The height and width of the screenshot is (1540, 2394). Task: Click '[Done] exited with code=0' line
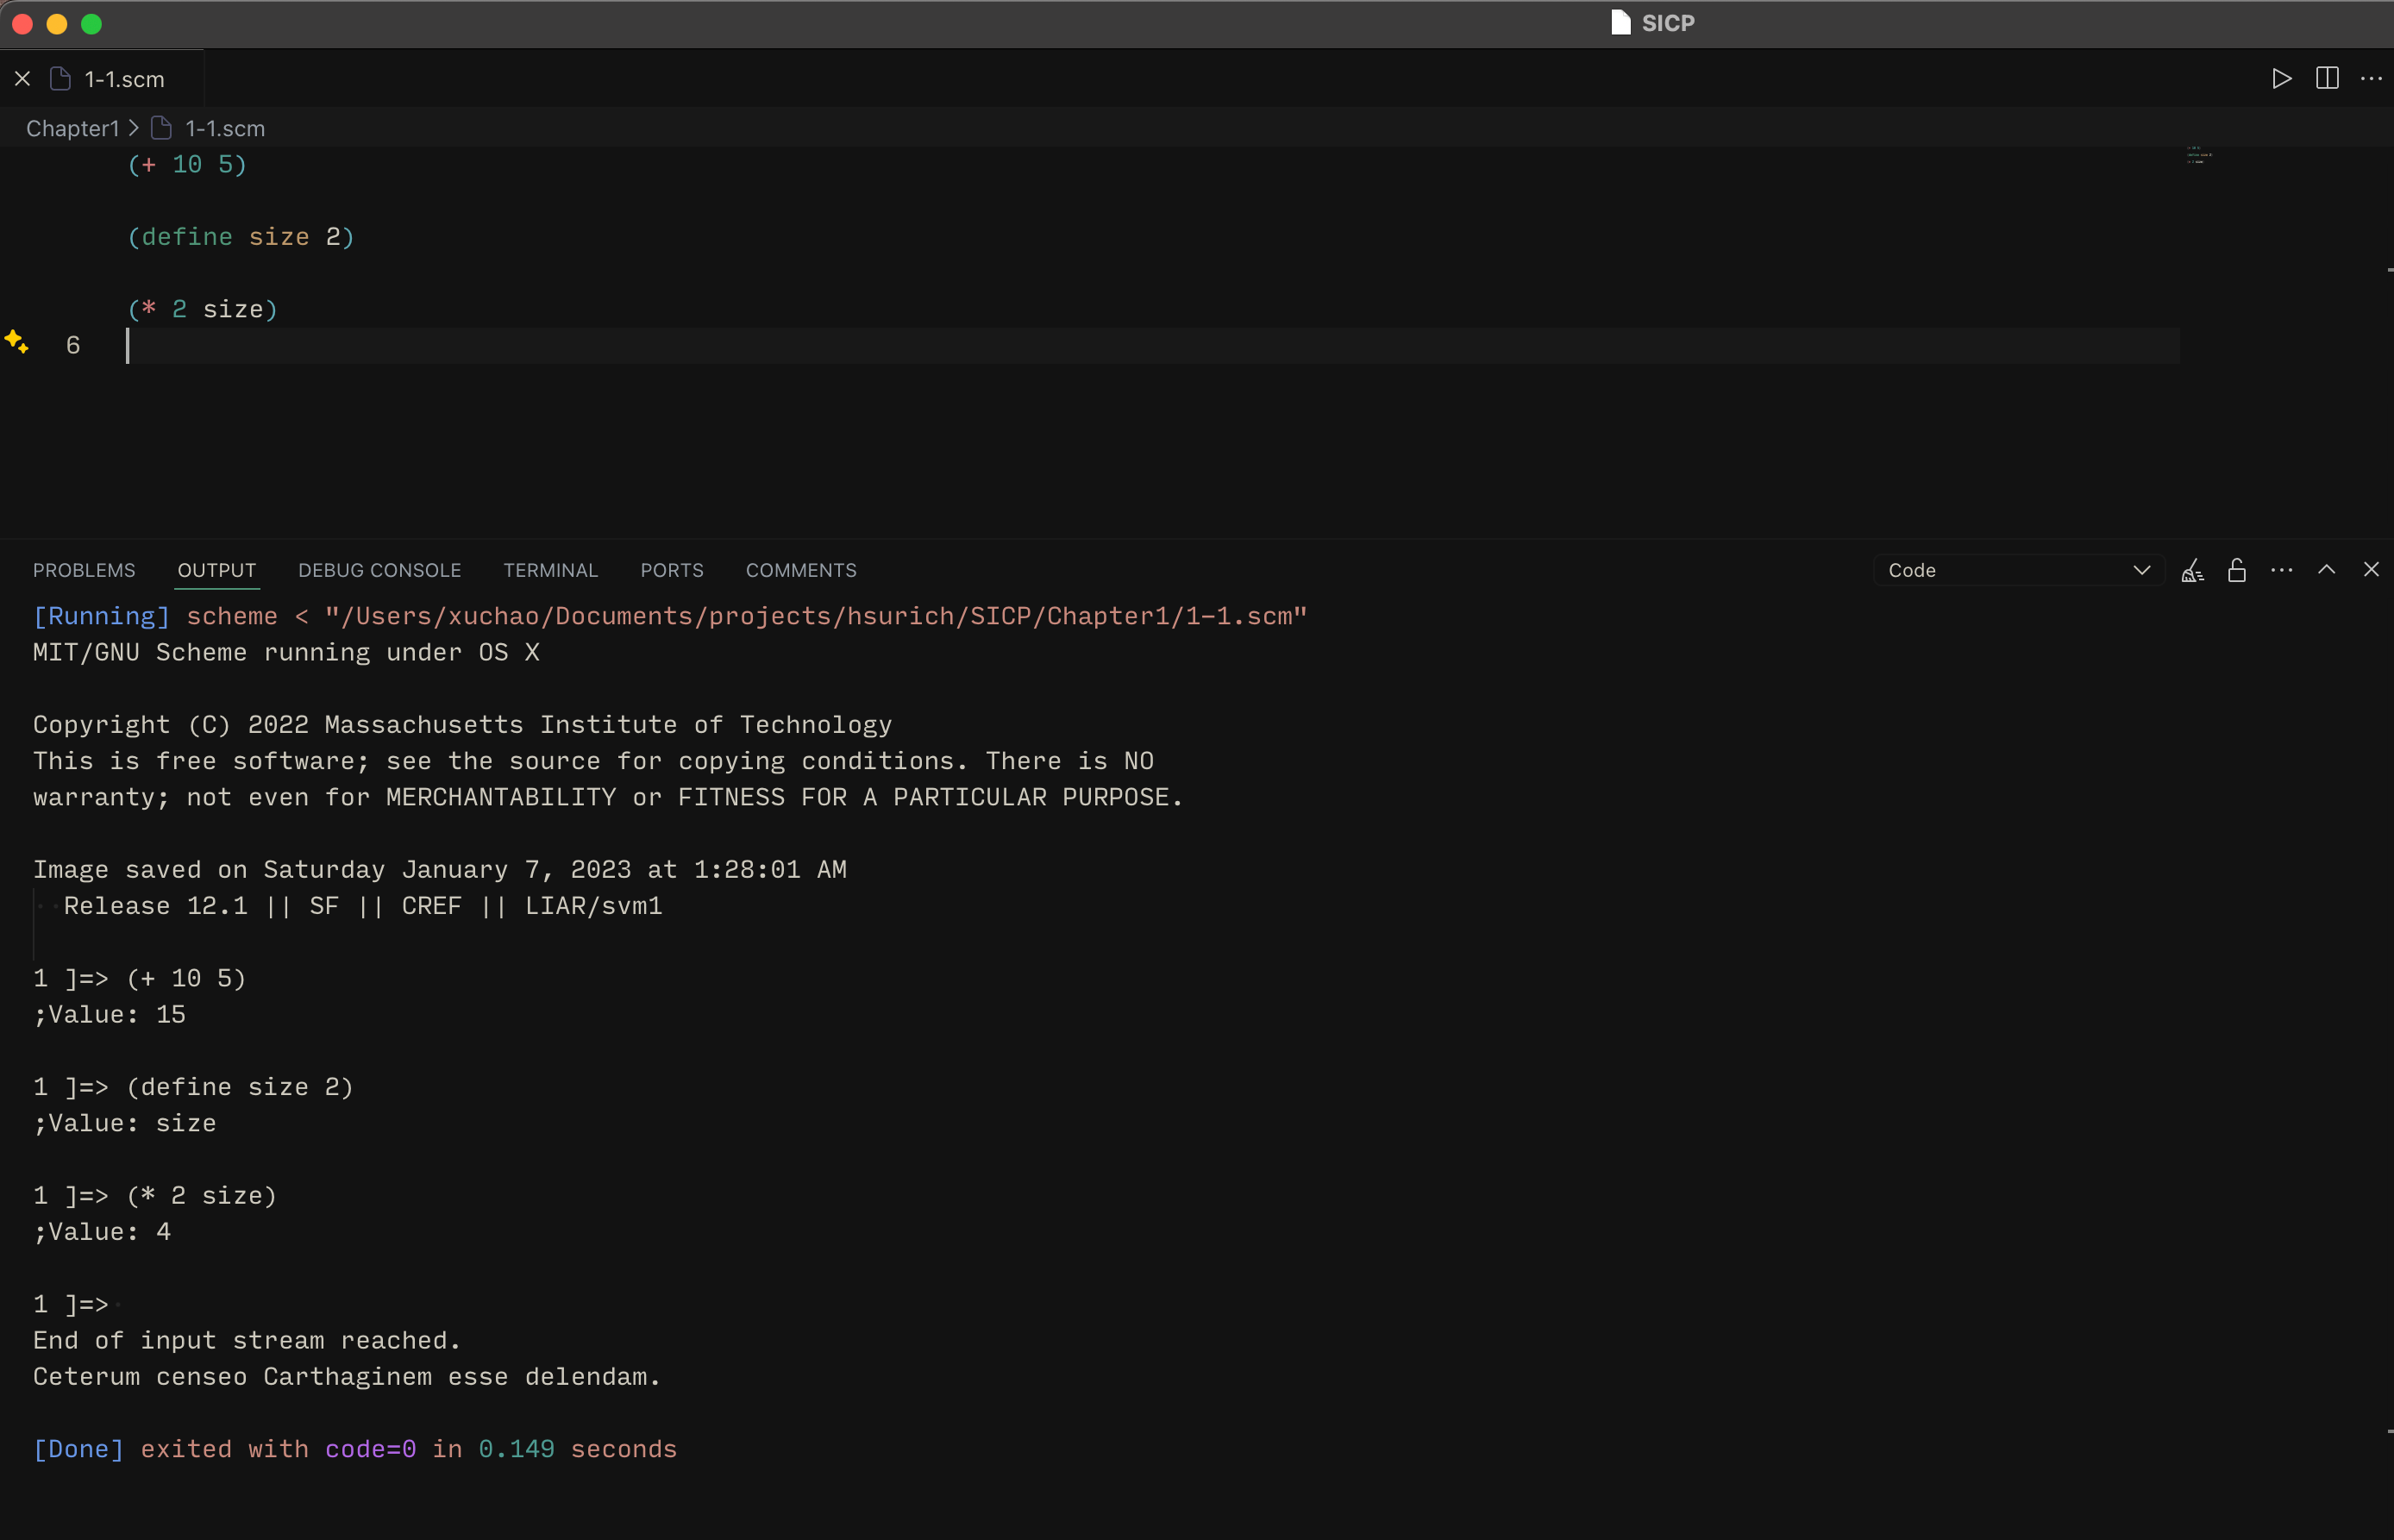pyautogui.click(x=355, y=1450)
